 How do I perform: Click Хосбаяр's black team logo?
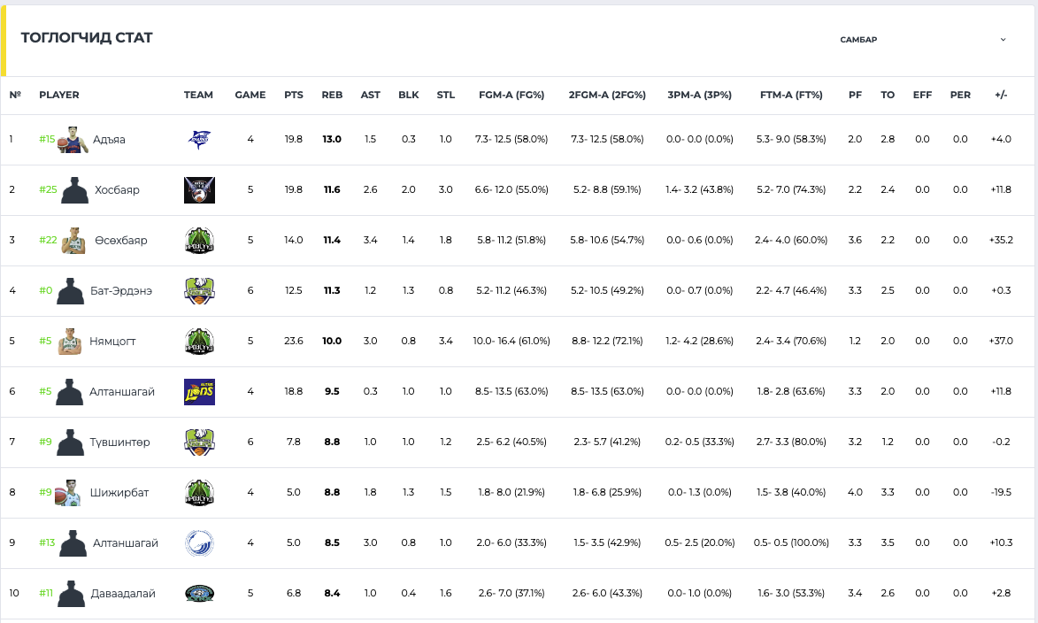[x=199, y=190]
